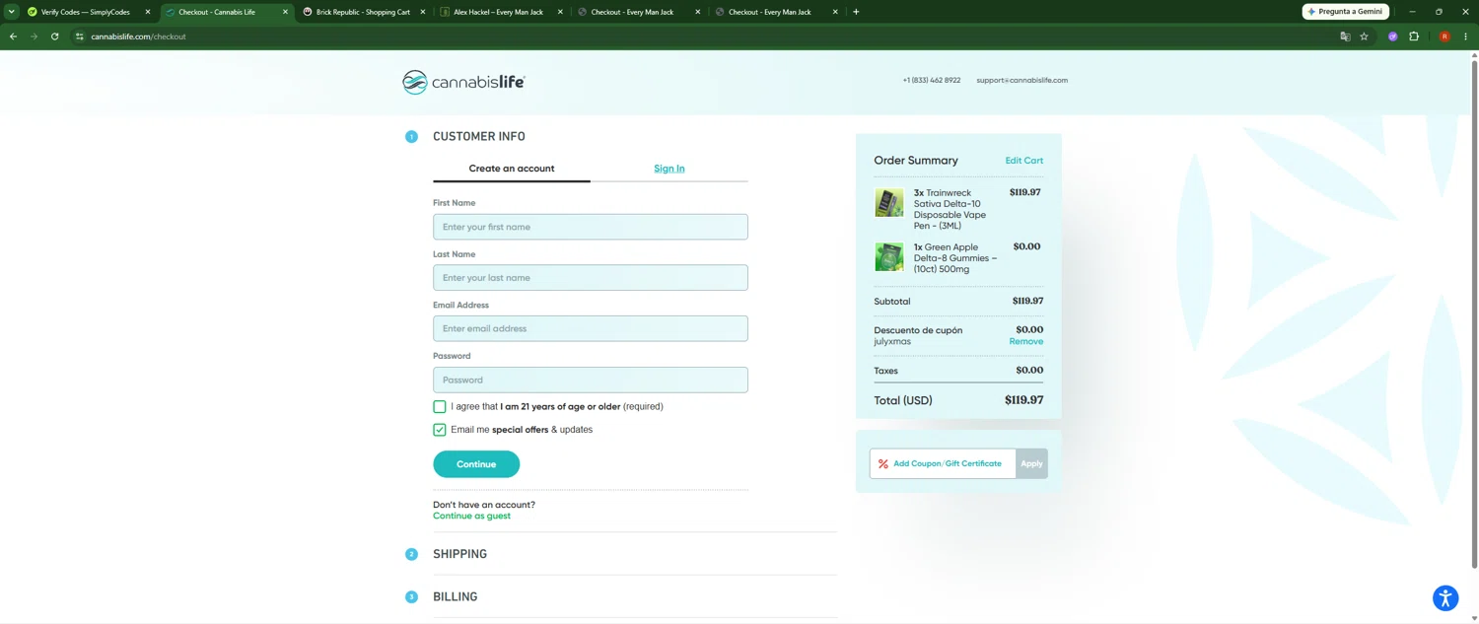Switch to the Verify Codes SimplyCodes tab
This screenshot has width=1479, height=624.
tap(87, 12)
